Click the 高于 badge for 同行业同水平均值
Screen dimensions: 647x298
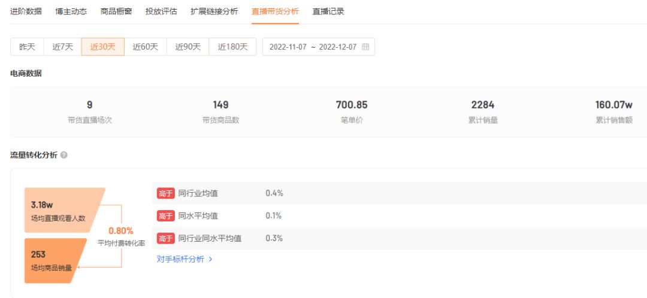tap(166, 238)
